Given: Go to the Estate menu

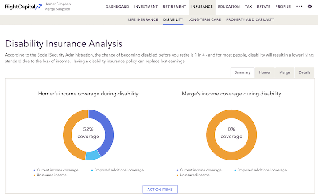Looking at the screenshot, I should (264, 7).
